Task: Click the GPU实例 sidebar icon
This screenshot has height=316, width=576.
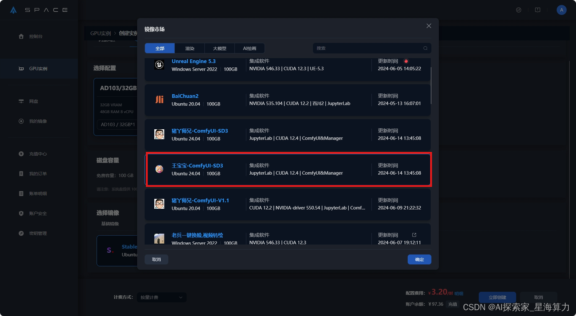Action: tap(21, 69)
